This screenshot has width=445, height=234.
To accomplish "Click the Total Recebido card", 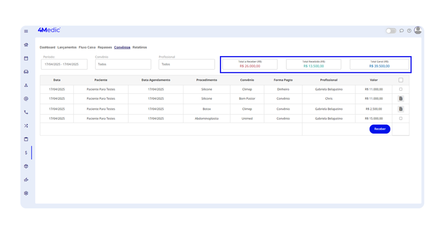I will click(x=314, y=64).
